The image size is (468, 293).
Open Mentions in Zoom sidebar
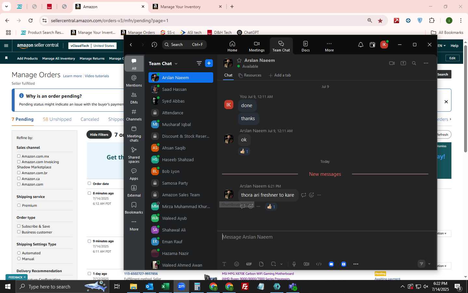coord(134,81)
